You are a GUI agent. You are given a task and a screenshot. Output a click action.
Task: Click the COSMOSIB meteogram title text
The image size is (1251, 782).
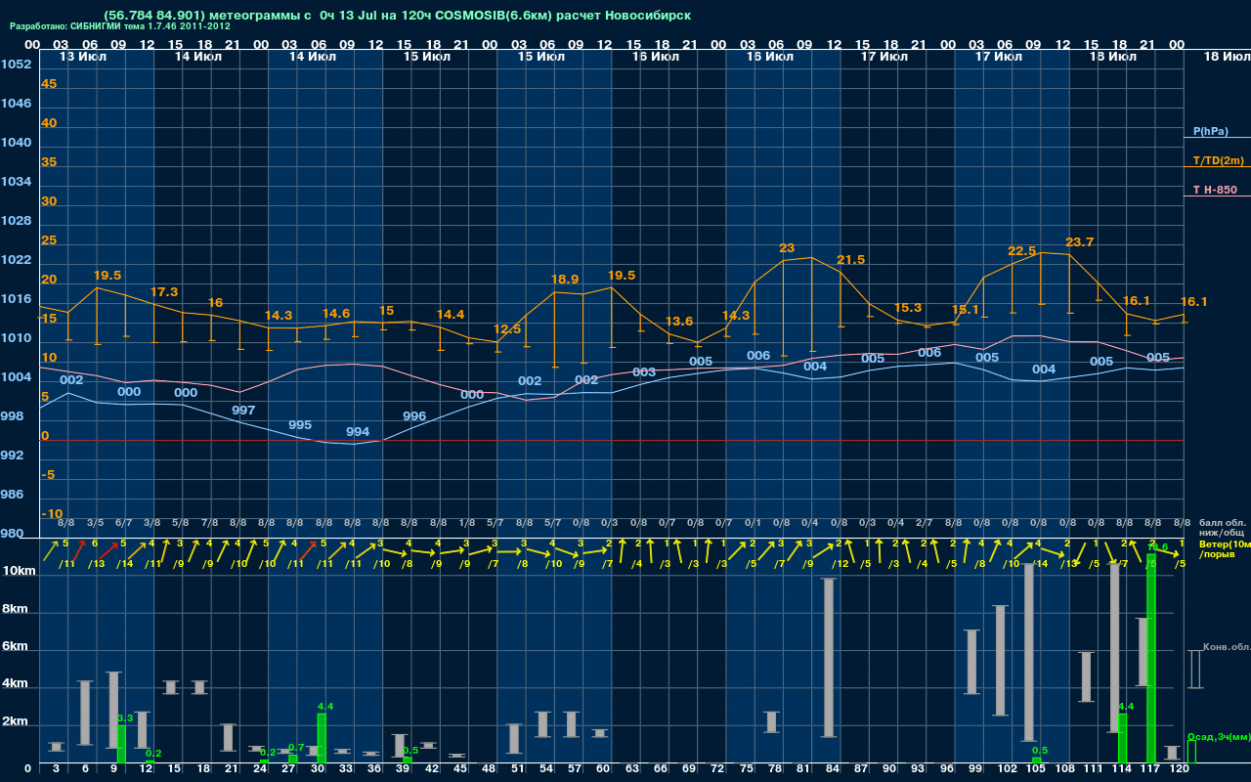(x=398, y=16)
